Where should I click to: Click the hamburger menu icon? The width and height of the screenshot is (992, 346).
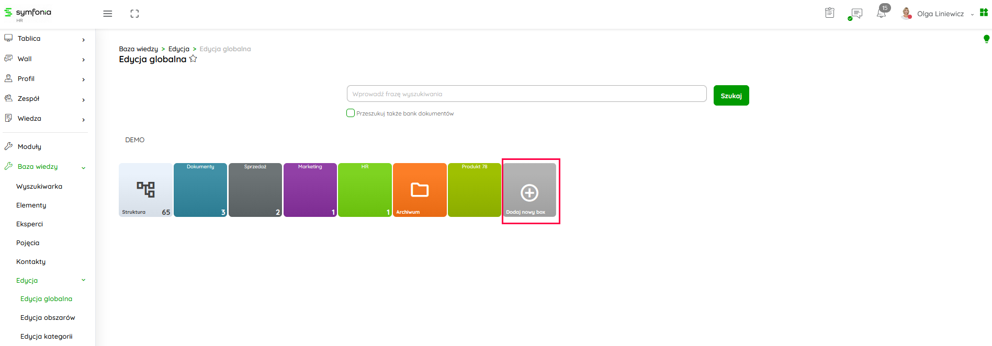pyautogui.click(x=108, y=14)
